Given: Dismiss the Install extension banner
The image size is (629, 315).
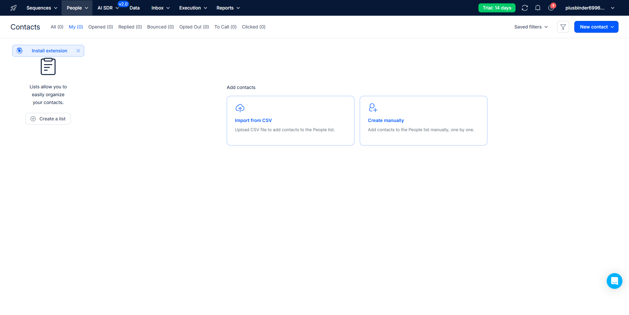Looking at the screenshot, I should pos(78,51).
